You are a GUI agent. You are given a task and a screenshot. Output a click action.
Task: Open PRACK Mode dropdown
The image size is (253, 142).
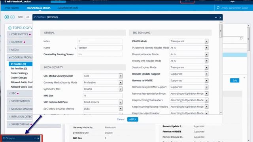[206, 41]
